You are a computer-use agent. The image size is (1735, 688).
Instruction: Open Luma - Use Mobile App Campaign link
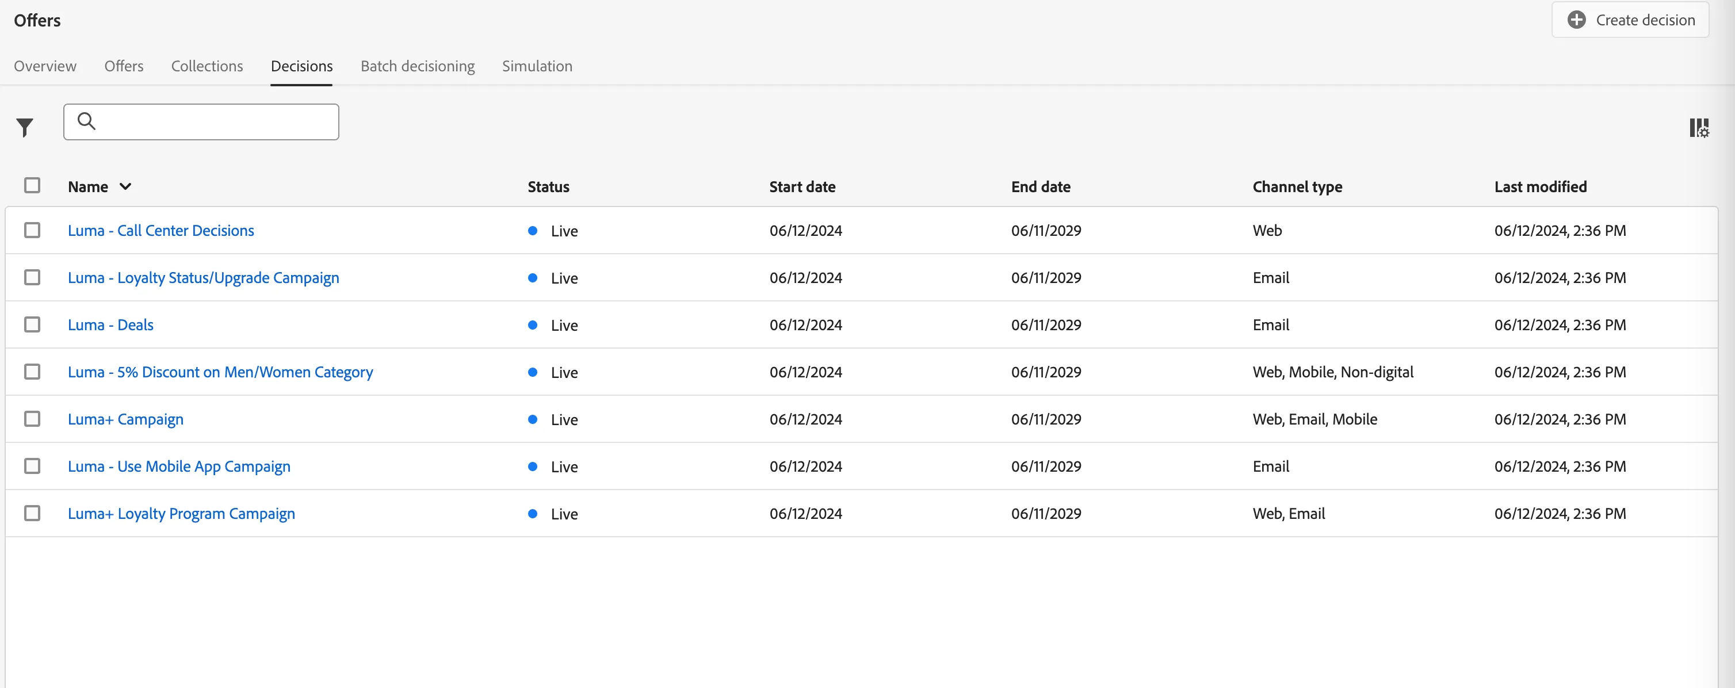coord(179,466)
